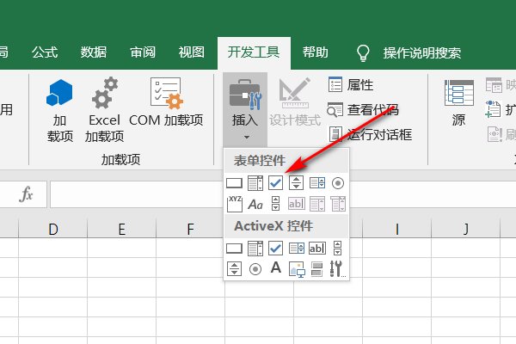The width and height of the screenshot is (516, 344).
Task: Select column F header
Action: click(x=190, y=229)
